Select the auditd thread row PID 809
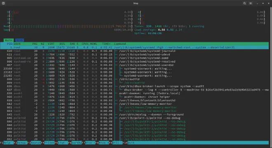Screen dimensions: 272x148 [x=134, y=83]
